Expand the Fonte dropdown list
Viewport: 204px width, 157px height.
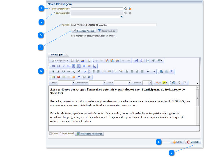[129, 83]
